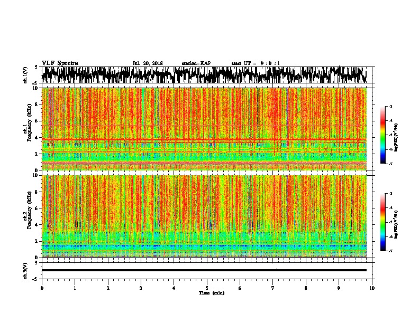Click the "10" tick on the time axis

point(372,288)
